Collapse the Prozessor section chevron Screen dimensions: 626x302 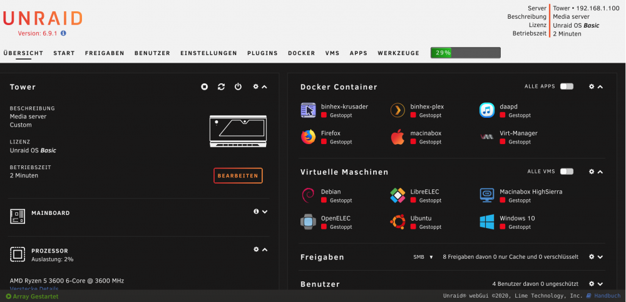pyautogui.click(x=264, y=249)
